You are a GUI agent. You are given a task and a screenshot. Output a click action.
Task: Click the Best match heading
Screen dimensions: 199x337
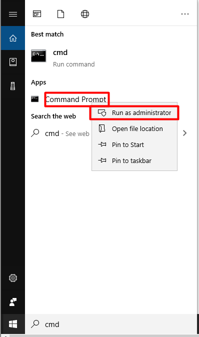tap(47, 34)
